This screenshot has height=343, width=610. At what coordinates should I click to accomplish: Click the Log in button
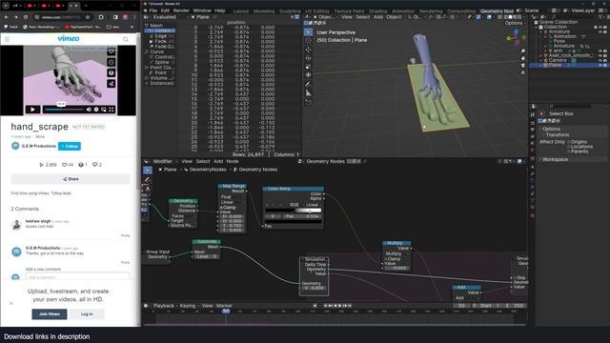87,313
